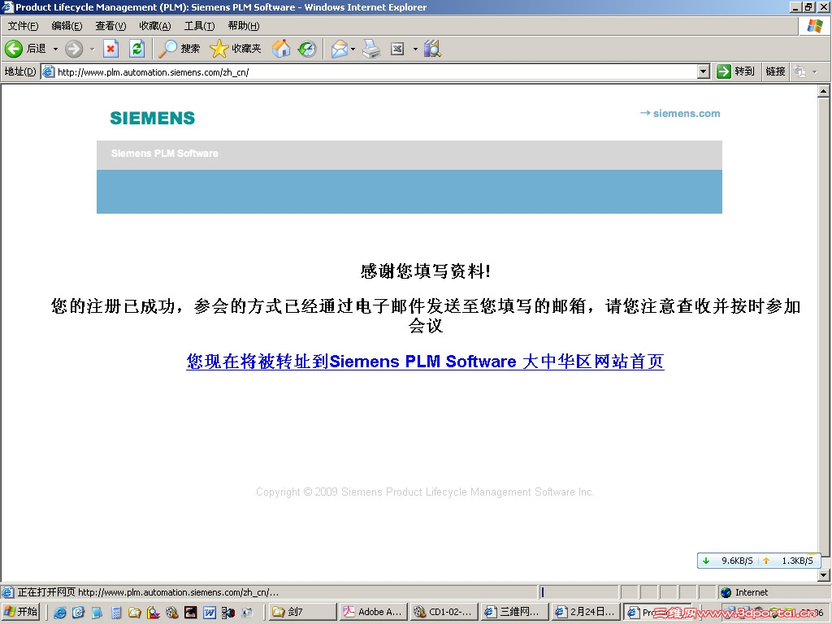Launch Word icon in quick launch

(x=210, y=613)
